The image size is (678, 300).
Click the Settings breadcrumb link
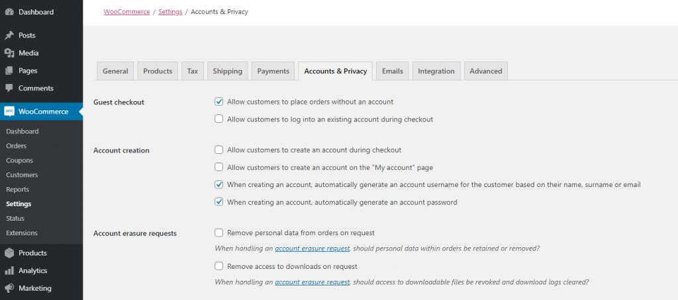point(170,12)
